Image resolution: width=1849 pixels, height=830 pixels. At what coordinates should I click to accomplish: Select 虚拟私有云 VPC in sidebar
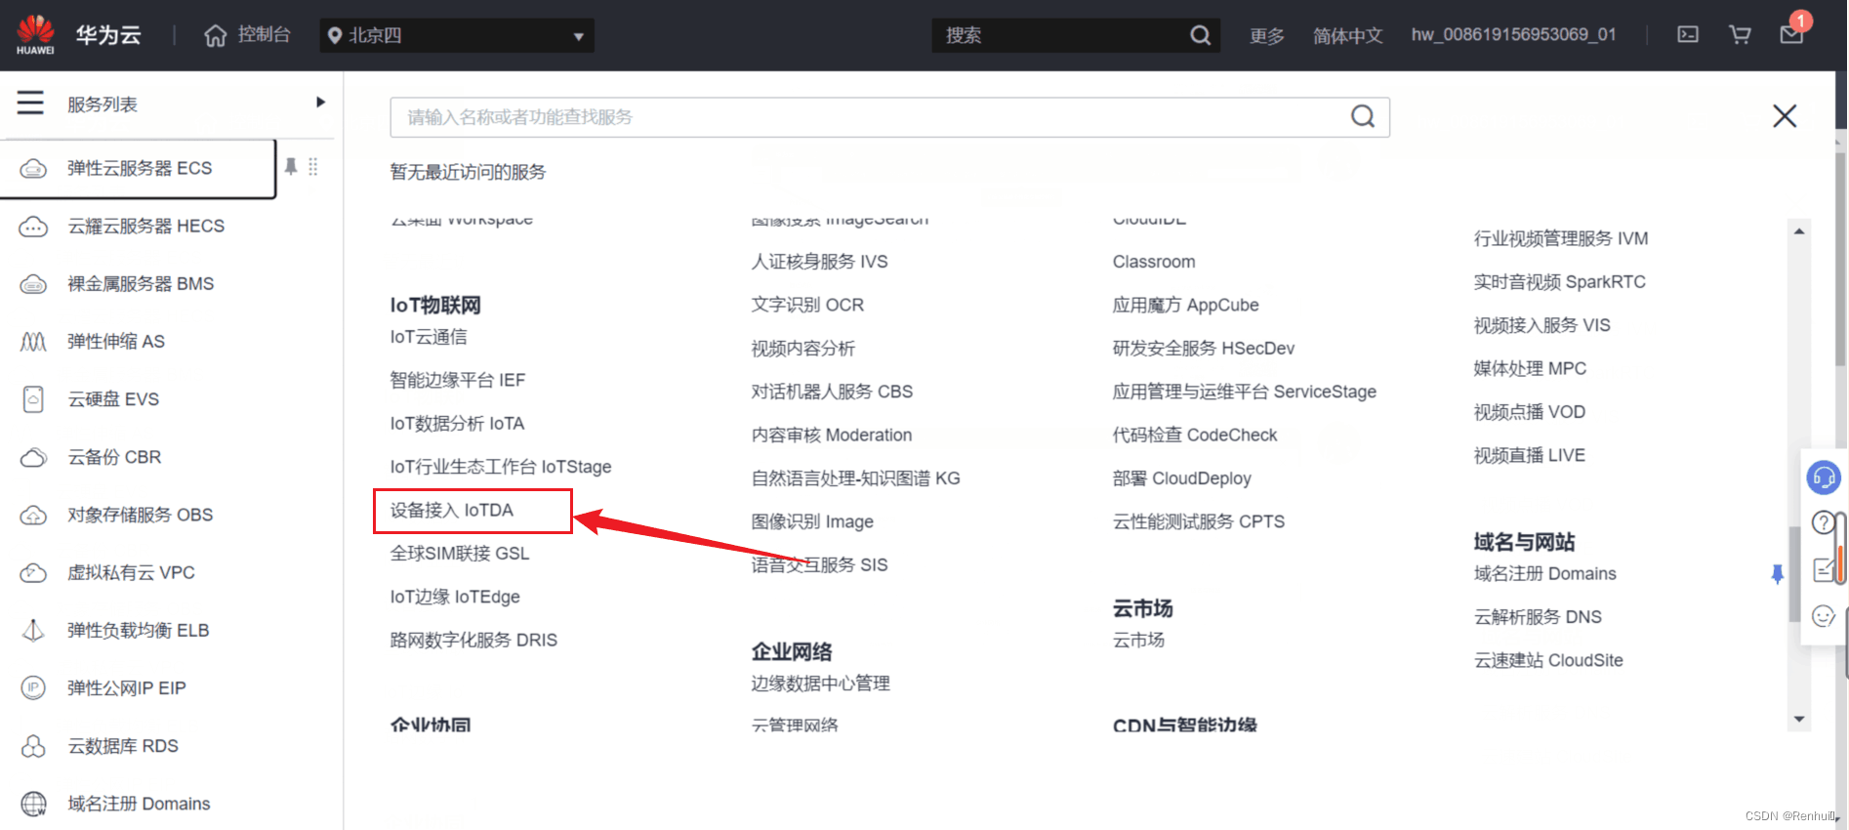[x=131, y=572]
